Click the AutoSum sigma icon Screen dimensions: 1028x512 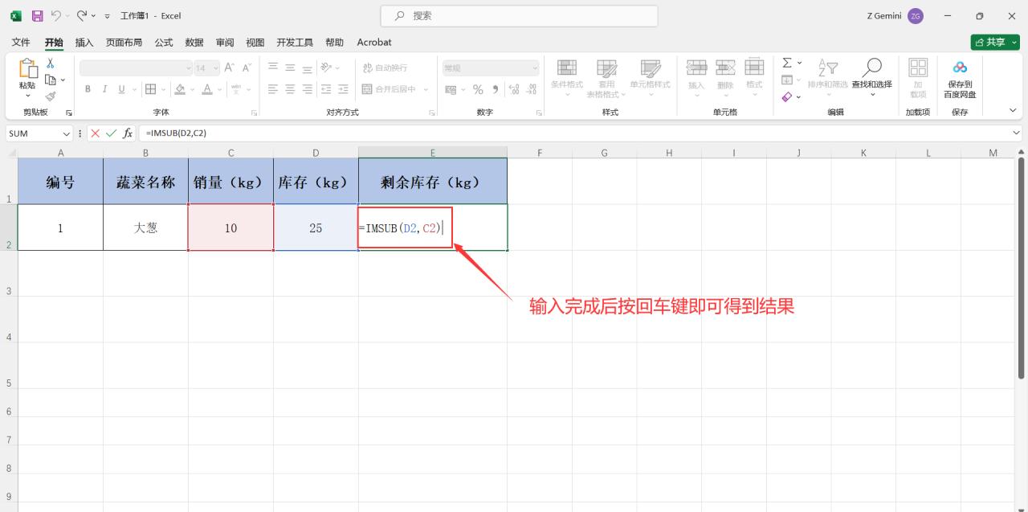[787, 63]
